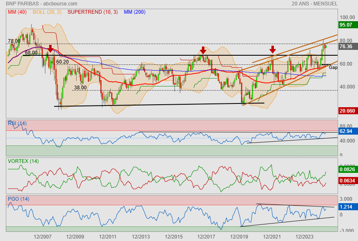Click the green 0.0826 Vortex value tag
The width and height of the screenshot is (358, 241).
[x=347, y=170]
